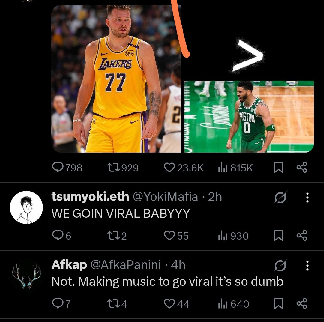Open the Lakers number 77 photo
The height and width of the screenshot is (322, 324).
[x=116, y=79]
